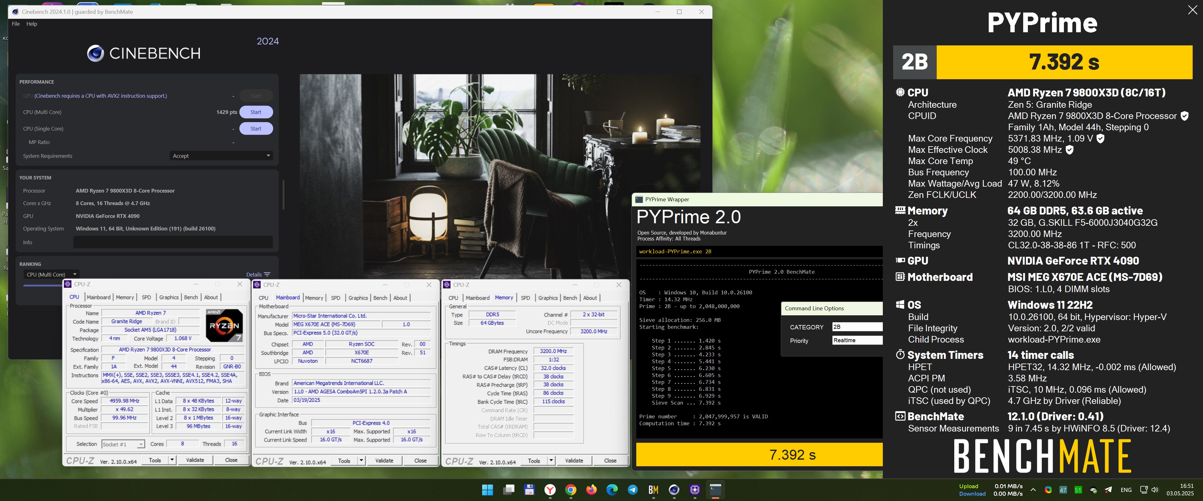Switch to Mainboard tab in first CPU-Z window
The image size is (1203, 501).
coord(99,297)
